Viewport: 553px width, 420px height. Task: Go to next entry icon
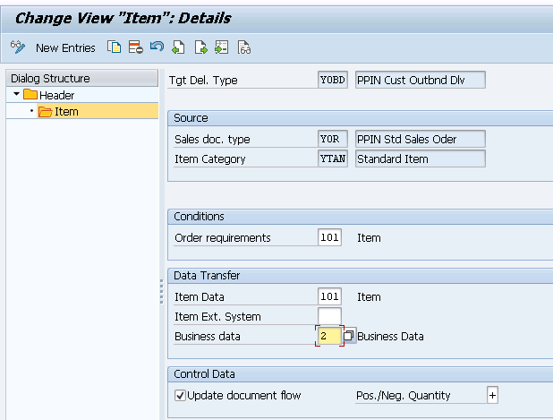(200, 47)
